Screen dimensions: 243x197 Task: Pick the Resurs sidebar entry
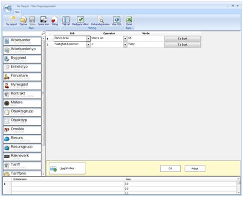click(22, 139)
